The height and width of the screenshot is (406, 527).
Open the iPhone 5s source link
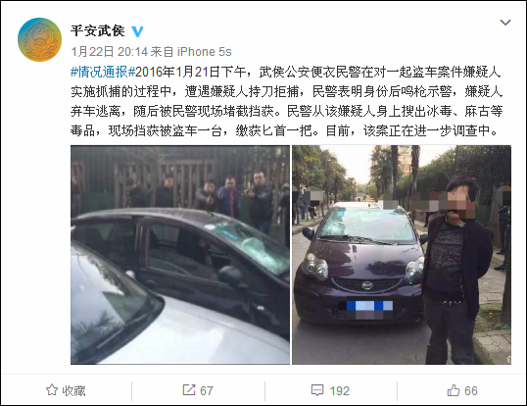point(205,52)
